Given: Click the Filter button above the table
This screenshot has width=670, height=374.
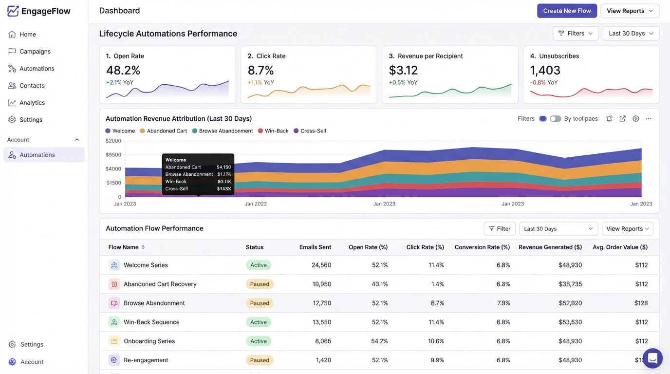Looking at the screenshot, I should tap(500, 229).
